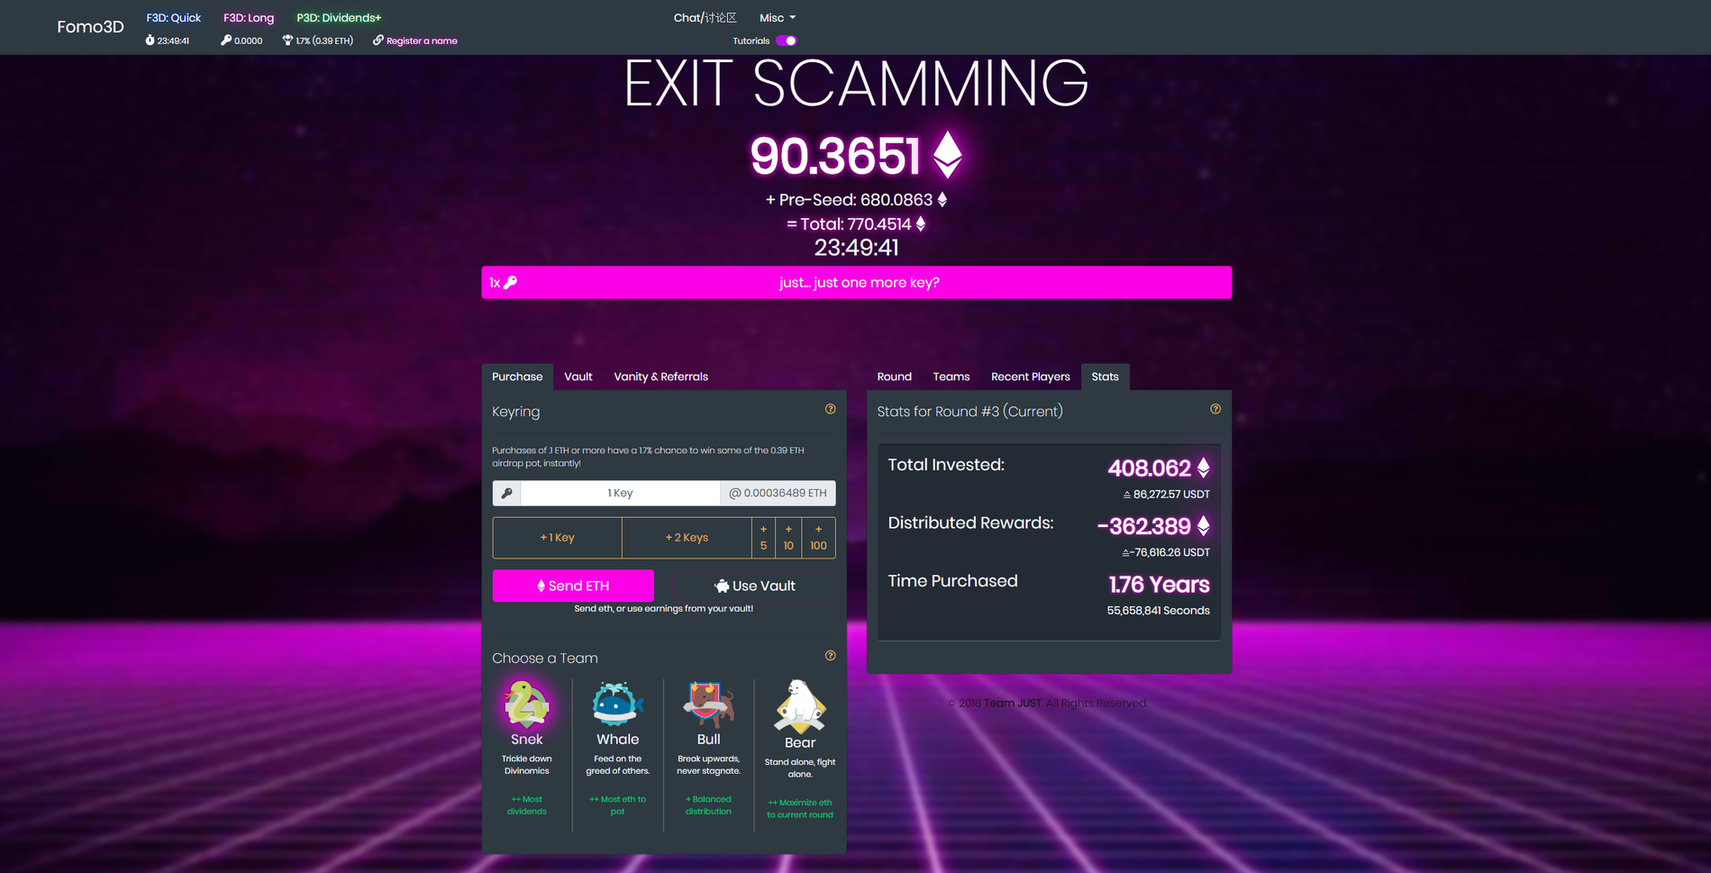Image resolution: width=1711 pixels, height=873 pixels.
Task: Toggle the Tutorials switch
Action: (x=787, y=41)
